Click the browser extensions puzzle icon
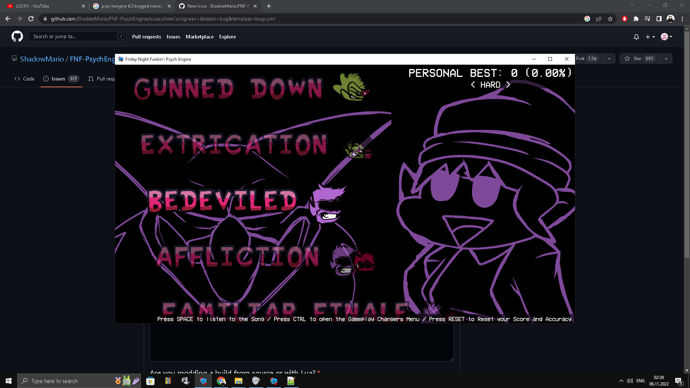 tap(636, 19)
